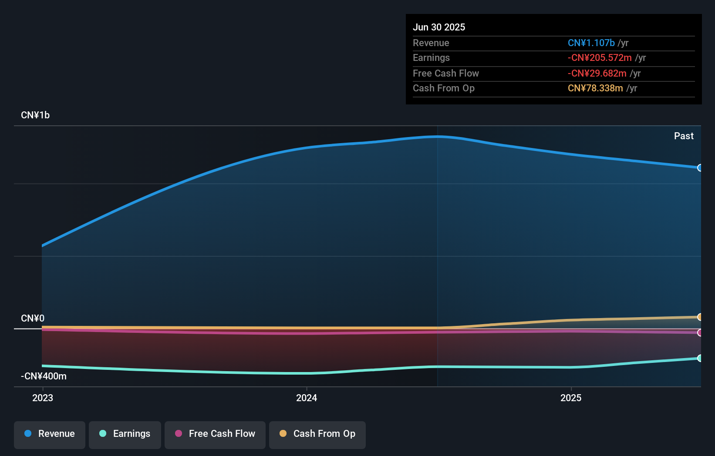Image resolution: width=715 pixels, height=456 pixels.
Task: Toggle the Revenue series in legend
Action: click(50, 435)
